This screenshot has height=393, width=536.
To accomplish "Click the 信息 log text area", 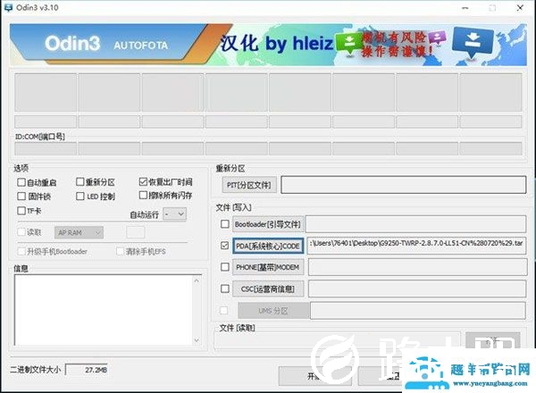I will coord(104,310).
